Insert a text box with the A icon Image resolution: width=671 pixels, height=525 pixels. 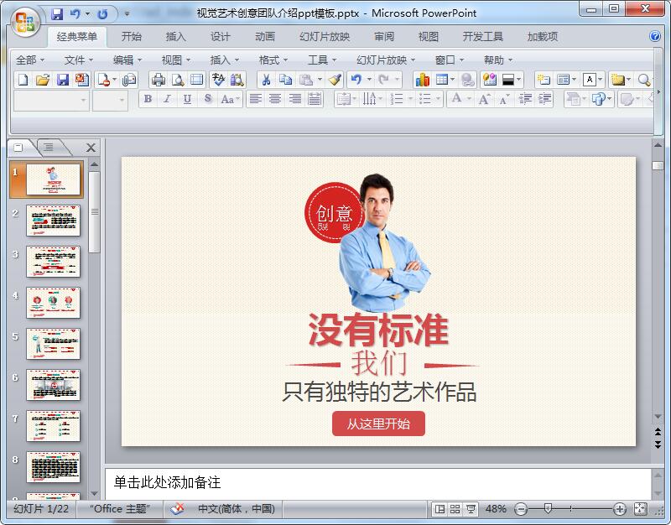[x=590, y=80]
